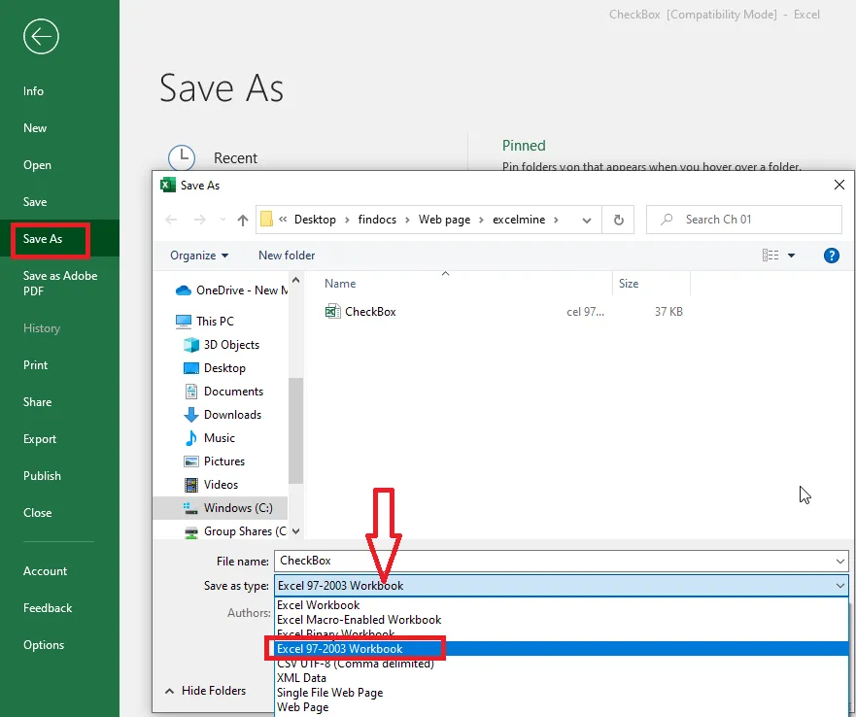Sort by the Size column header
This screenshot has height=717, width=856.
click(x=629, y=284)
